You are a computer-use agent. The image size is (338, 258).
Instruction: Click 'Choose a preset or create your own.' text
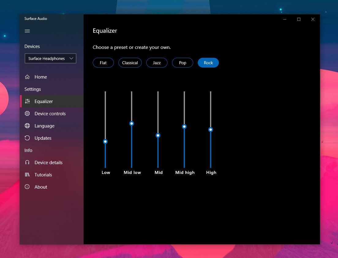(132, 47)
